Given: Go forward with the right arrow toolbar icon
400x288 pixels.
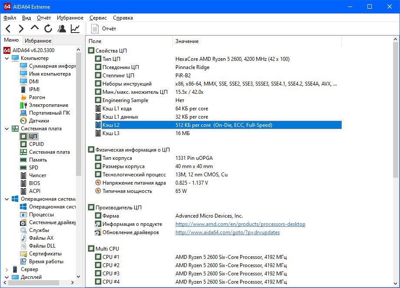Looking at the screenshot, I should (21, 29).
